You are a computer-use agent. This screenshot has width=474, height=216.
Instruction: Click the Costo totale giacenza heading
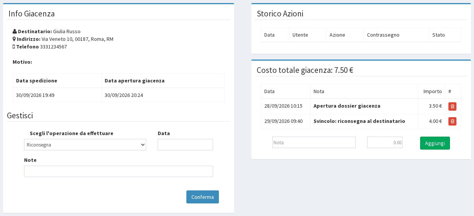tap(305, 70)
